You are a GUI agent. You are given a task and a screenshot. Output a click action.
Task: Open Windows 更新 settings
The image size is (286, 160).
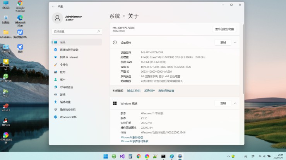click(77, 117)
